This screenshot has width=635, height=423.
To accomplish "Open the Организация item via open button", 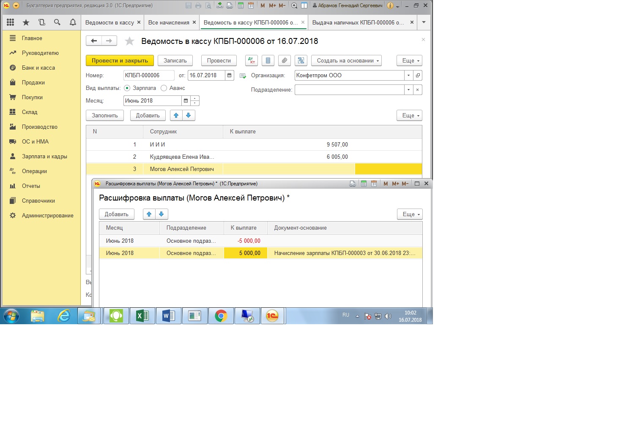I will (x=417, y=75).
